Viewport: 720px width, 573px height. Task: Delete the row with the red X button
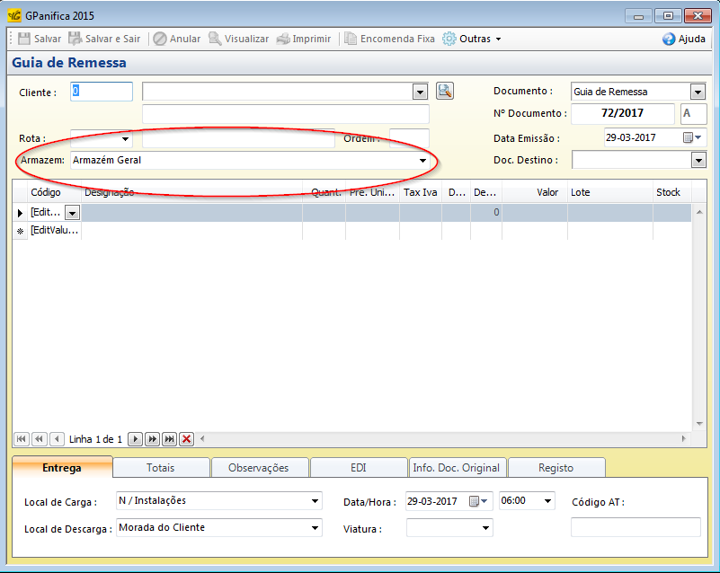186,439
